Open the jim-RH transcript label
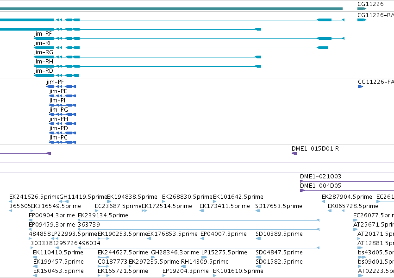Viewport: 394px width, 278px height. pos(44,62)
